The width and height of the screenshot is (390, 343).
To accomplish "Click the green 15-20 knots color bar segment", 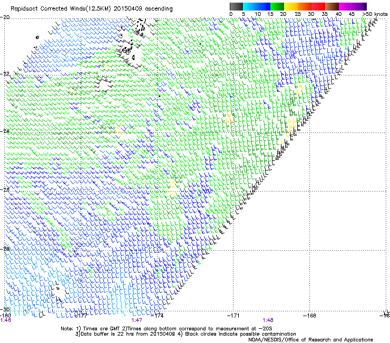I will point(277,6).
